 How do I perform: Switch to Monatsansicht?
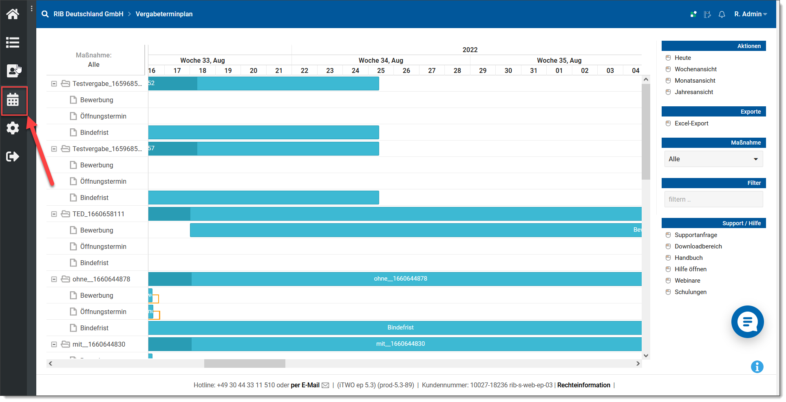695,81
